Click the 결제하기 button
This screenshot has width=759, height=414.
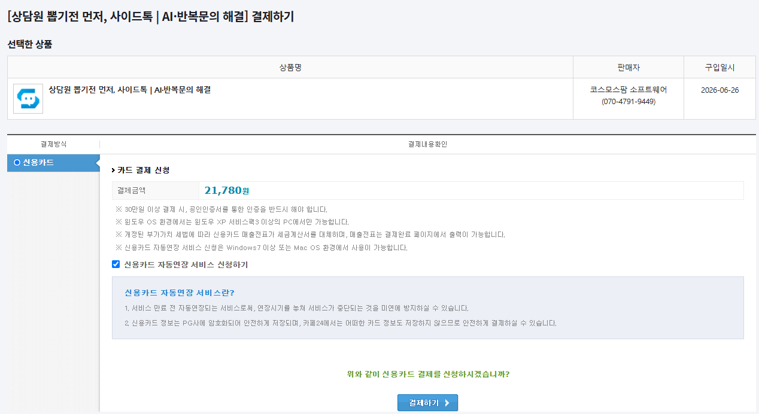(427, 403)
